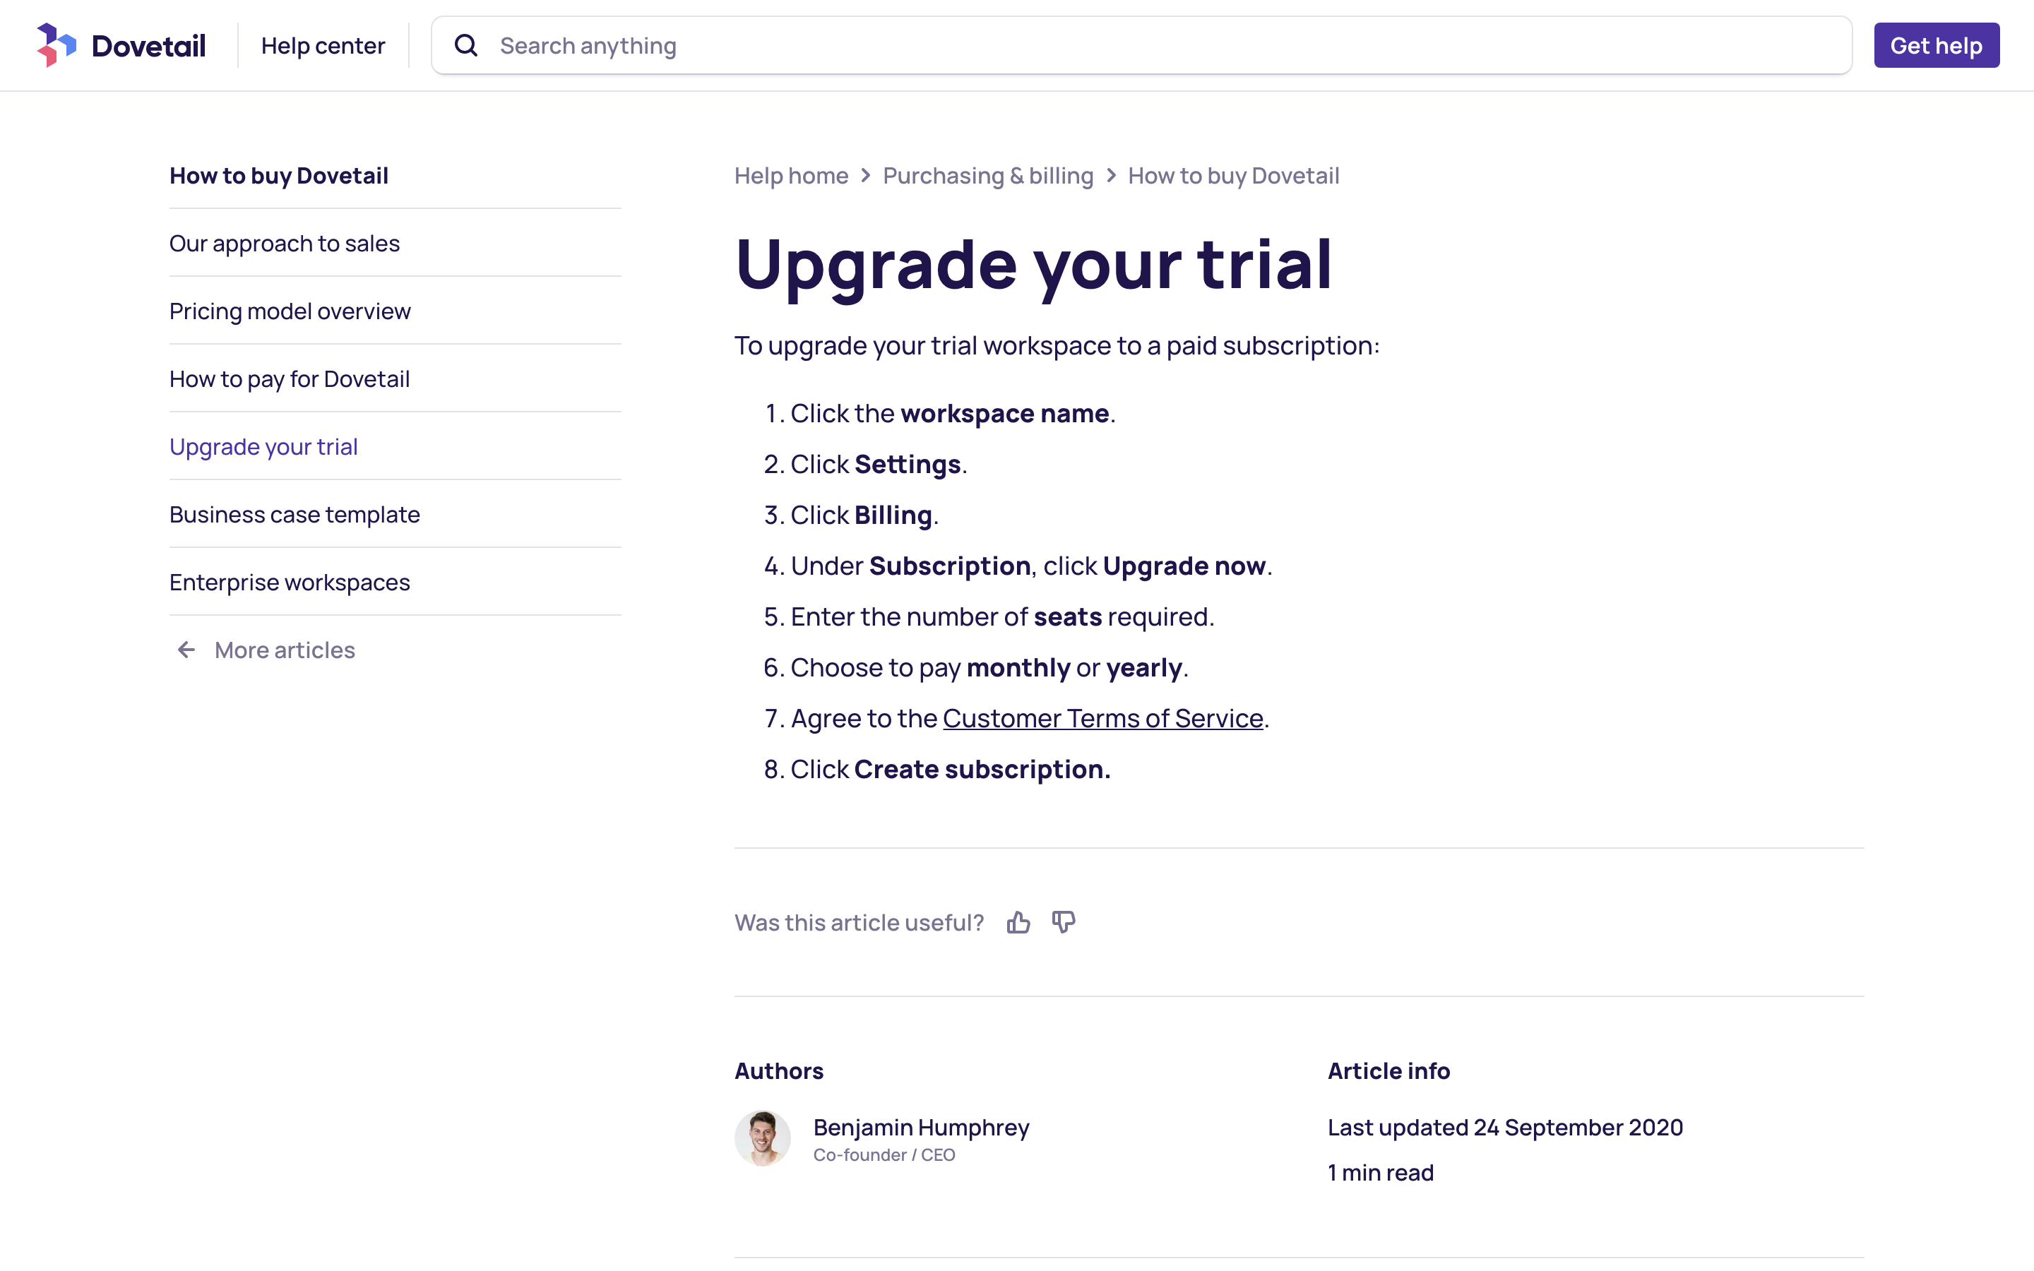The image size is (2034, 1271).
Task: Click Benjamin Humphrey author name
Action: 921,1127
